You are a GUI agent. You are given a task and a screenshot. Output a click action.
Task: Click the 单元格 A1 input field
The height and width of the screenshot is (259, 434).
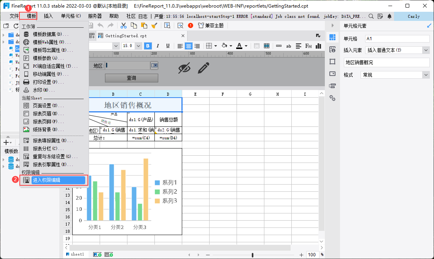(397, 39)
